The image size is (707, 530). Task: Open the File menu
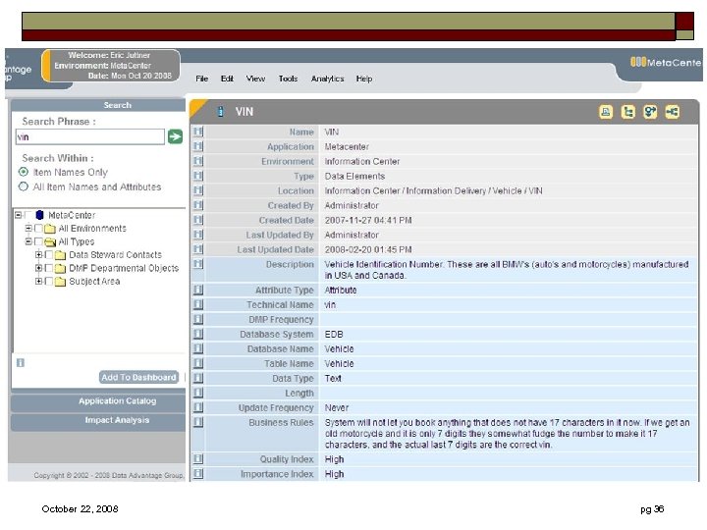[201, 79]
